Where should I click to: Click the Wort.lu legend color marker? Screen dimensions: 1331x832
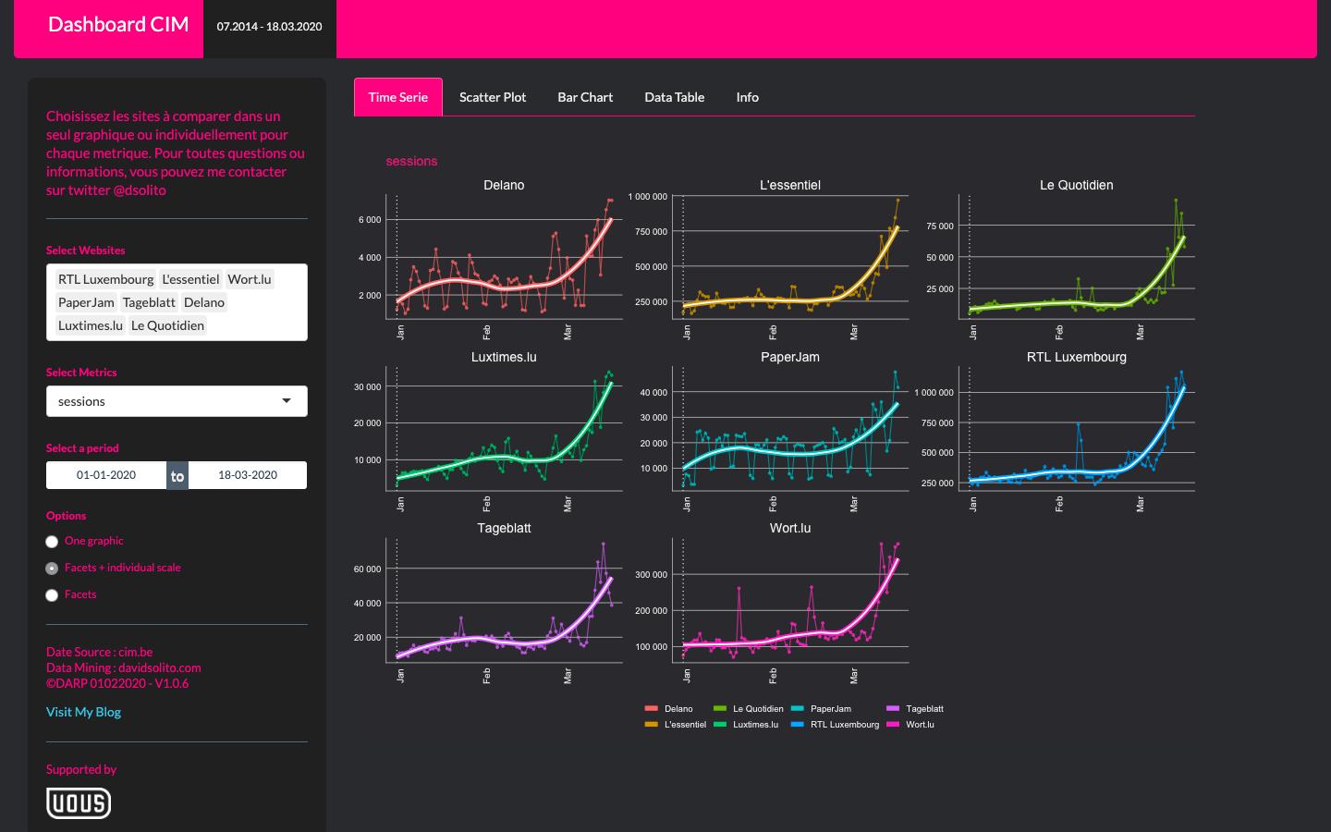click(892, 725)
